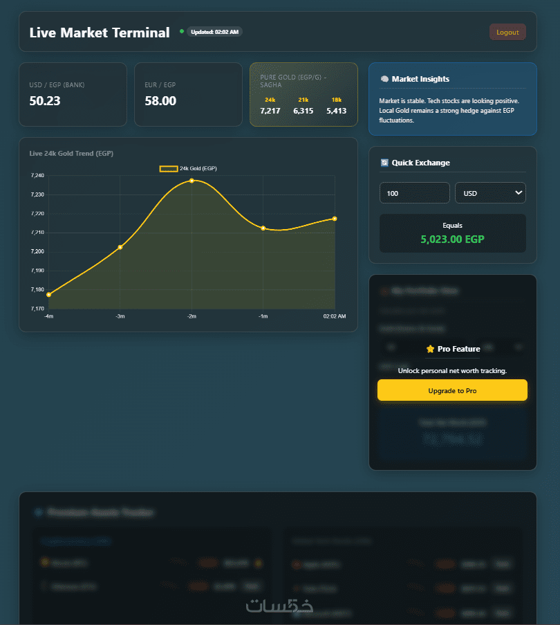The image size is (560, 625).
Task: Click the 21k gold price 6,315
Action: (304, 111)
